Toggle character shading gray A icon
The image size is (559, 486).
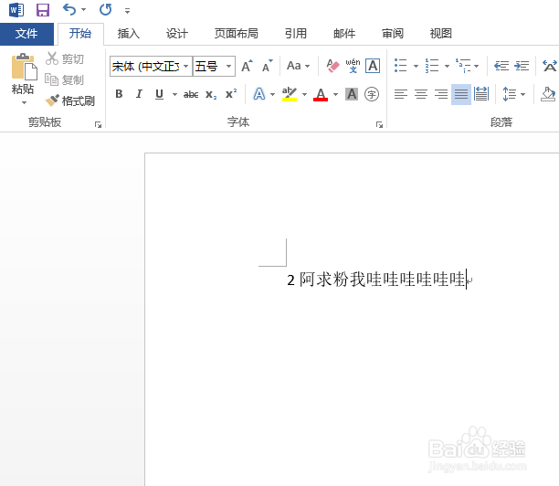pos(352,94)
